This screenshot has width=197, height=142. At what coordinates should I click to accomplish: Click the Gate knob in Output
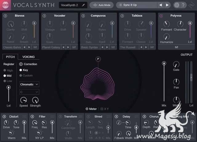[176, 64]
